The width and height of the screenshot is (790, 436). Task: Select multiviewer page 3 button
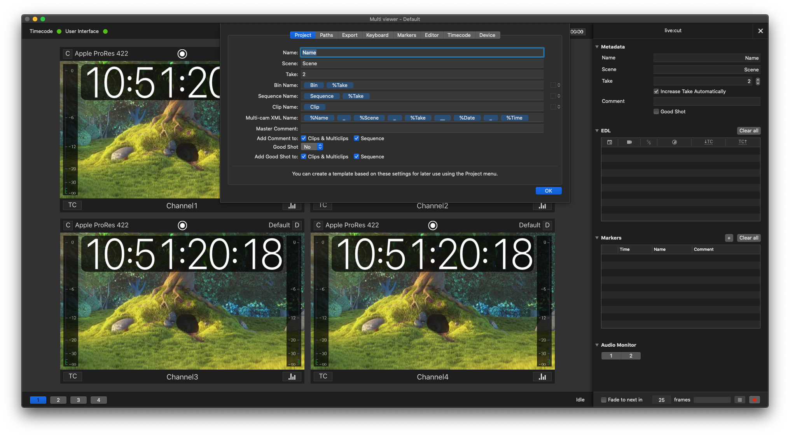point(79,400)
